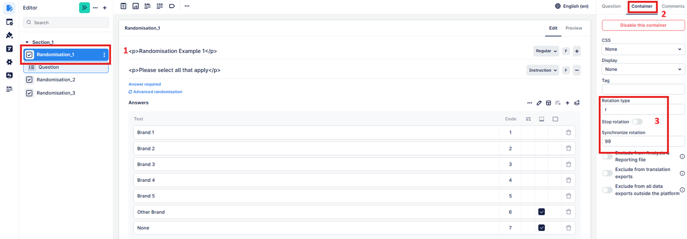The height and width of the screenshot is (239, 687).
Task: Open the CSS editor icon in toolbar
Action: coord(160,6)
